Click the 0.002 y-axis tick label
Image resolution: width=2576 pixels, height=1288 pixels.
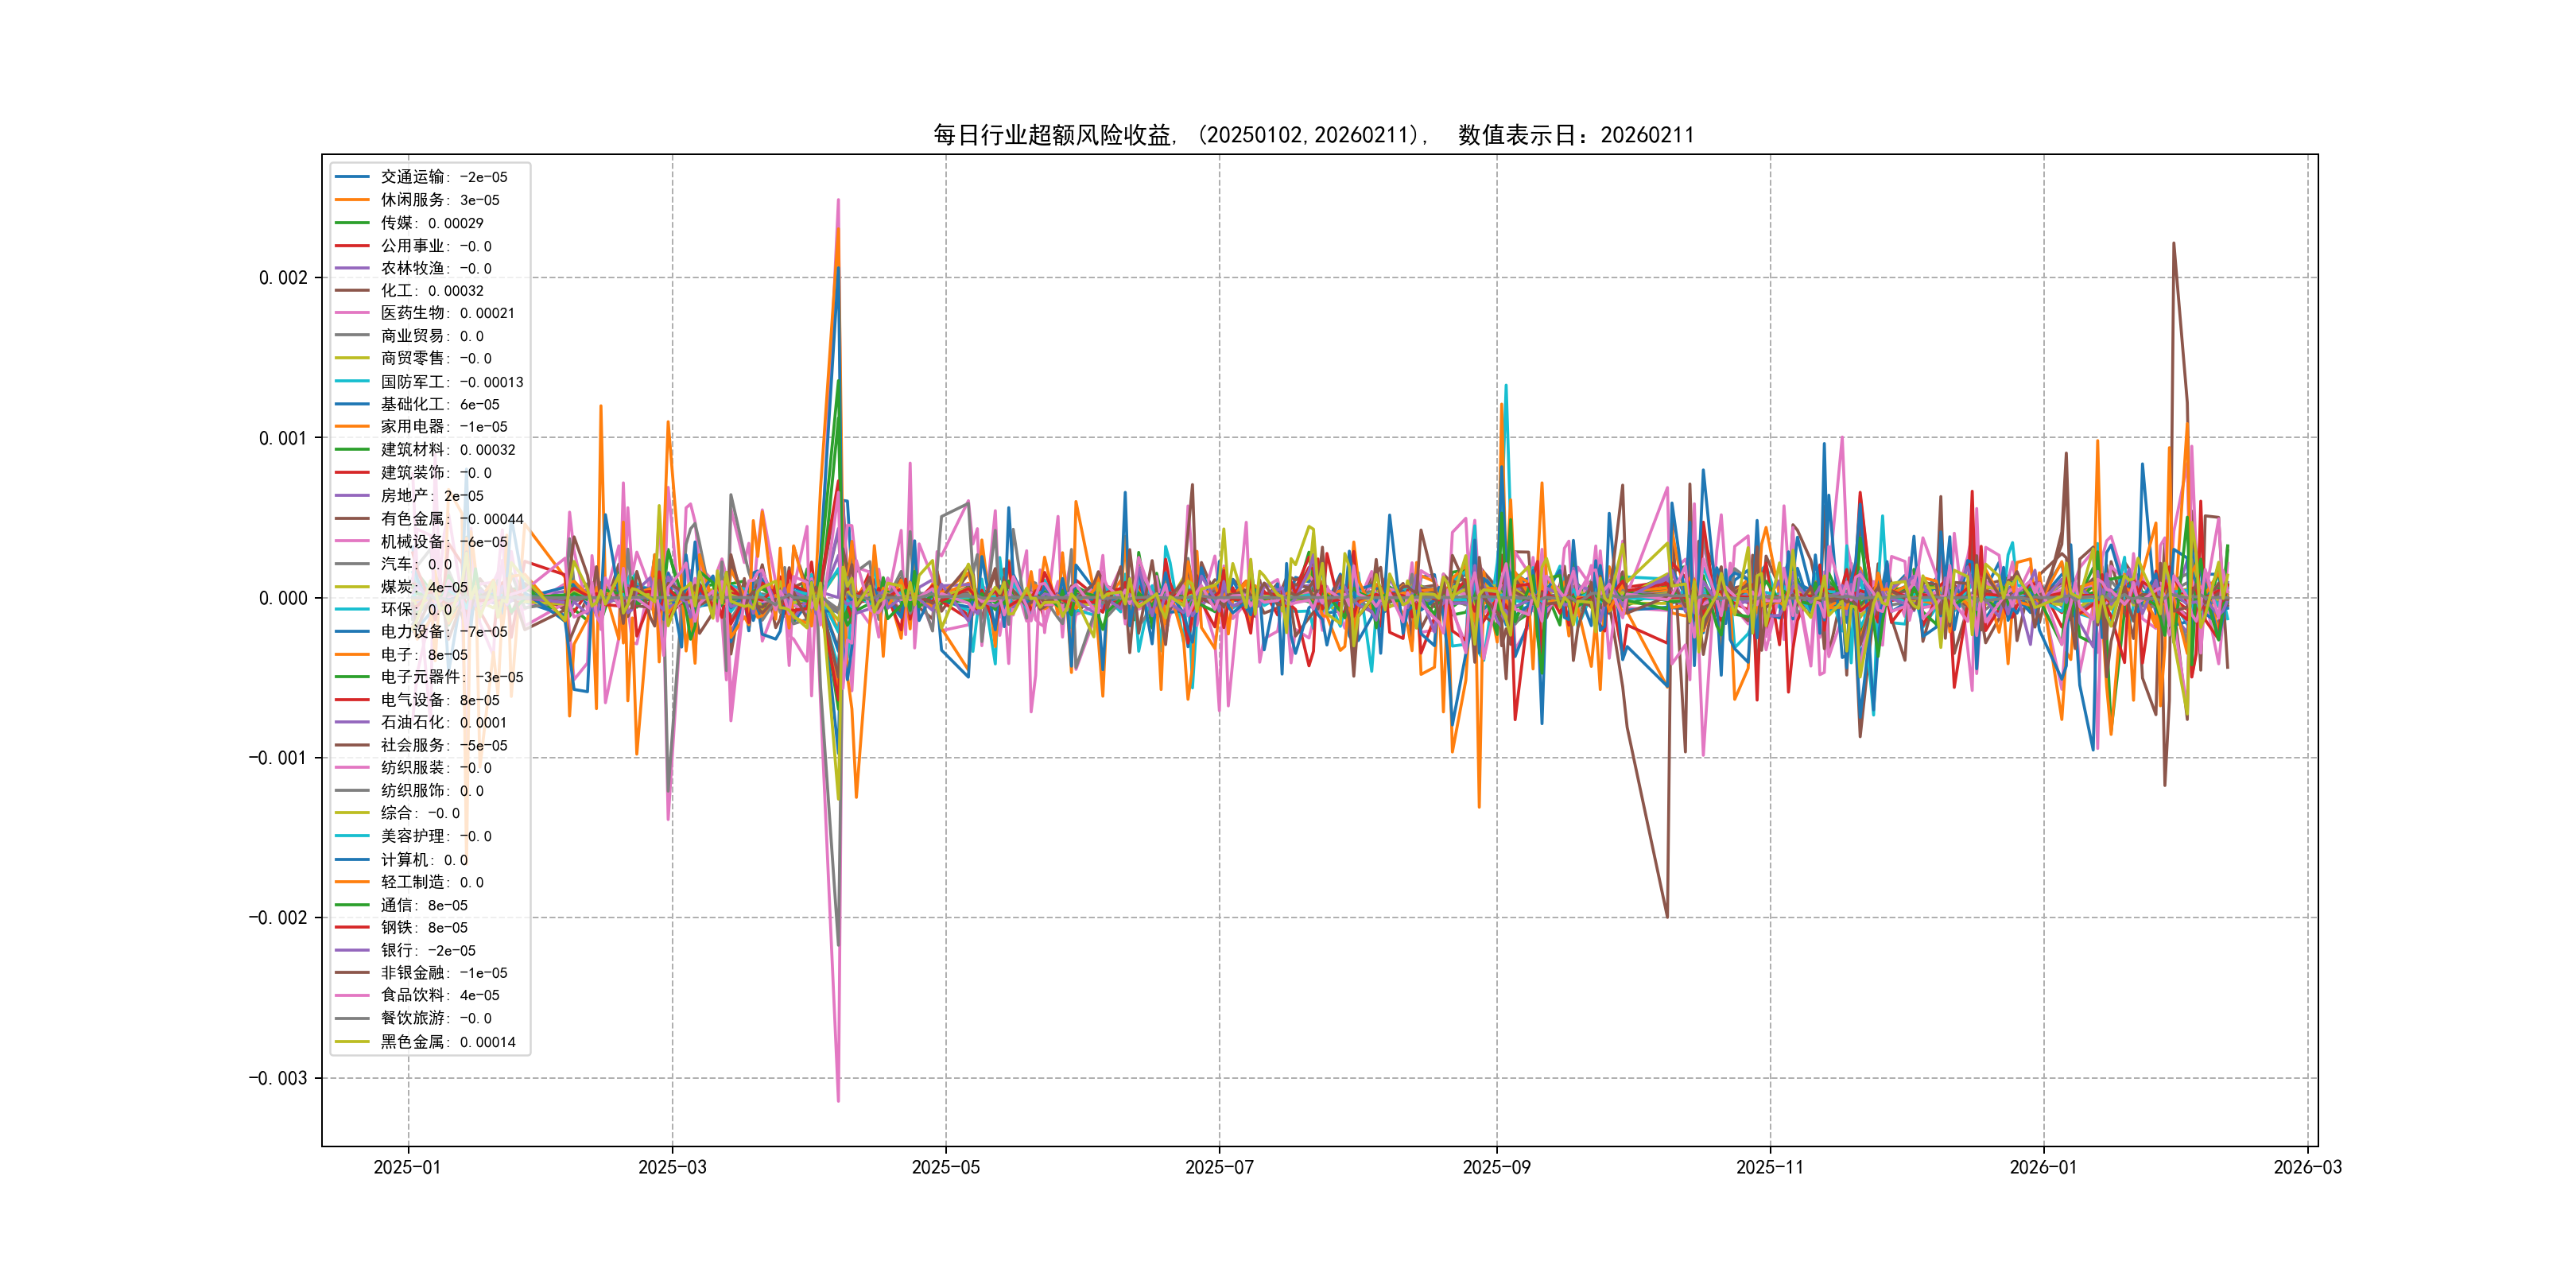pyautogui.click(x=283, y=278)
